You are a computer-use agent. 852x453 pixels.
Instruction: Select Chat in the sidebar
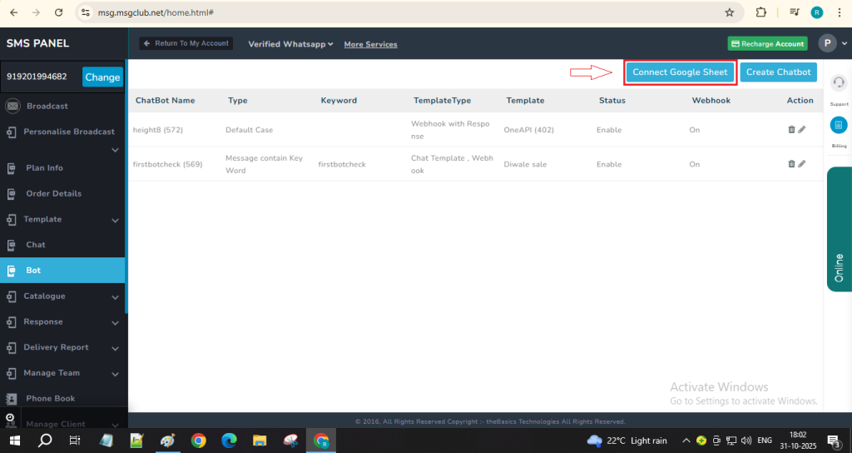(36, 245)
